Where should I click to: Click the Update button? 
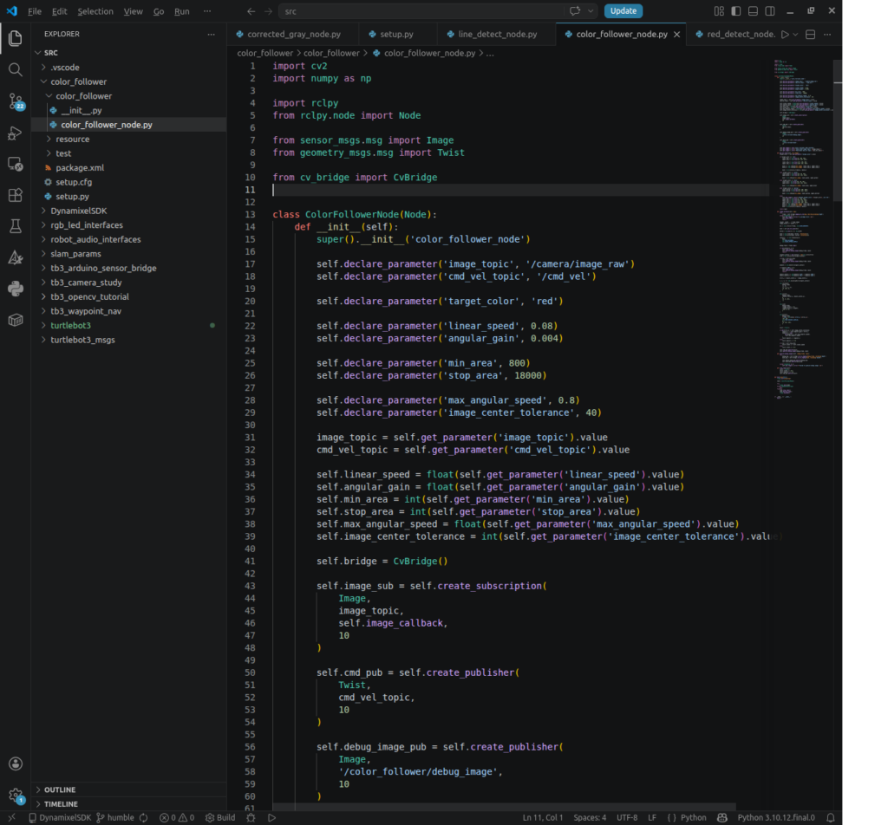pos(623,10)
